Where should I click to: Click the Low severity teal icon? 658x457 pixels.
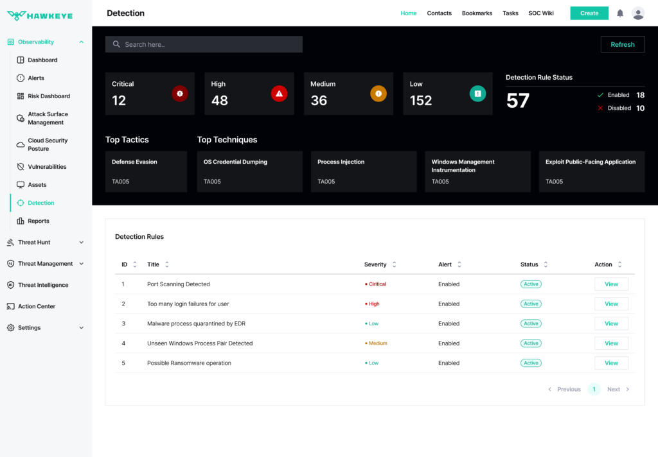(x=477, y=94)
